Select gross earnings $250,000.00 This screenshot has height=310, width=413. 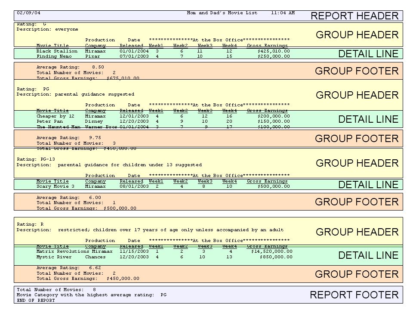pyautogui.click(x=274, y=56)
